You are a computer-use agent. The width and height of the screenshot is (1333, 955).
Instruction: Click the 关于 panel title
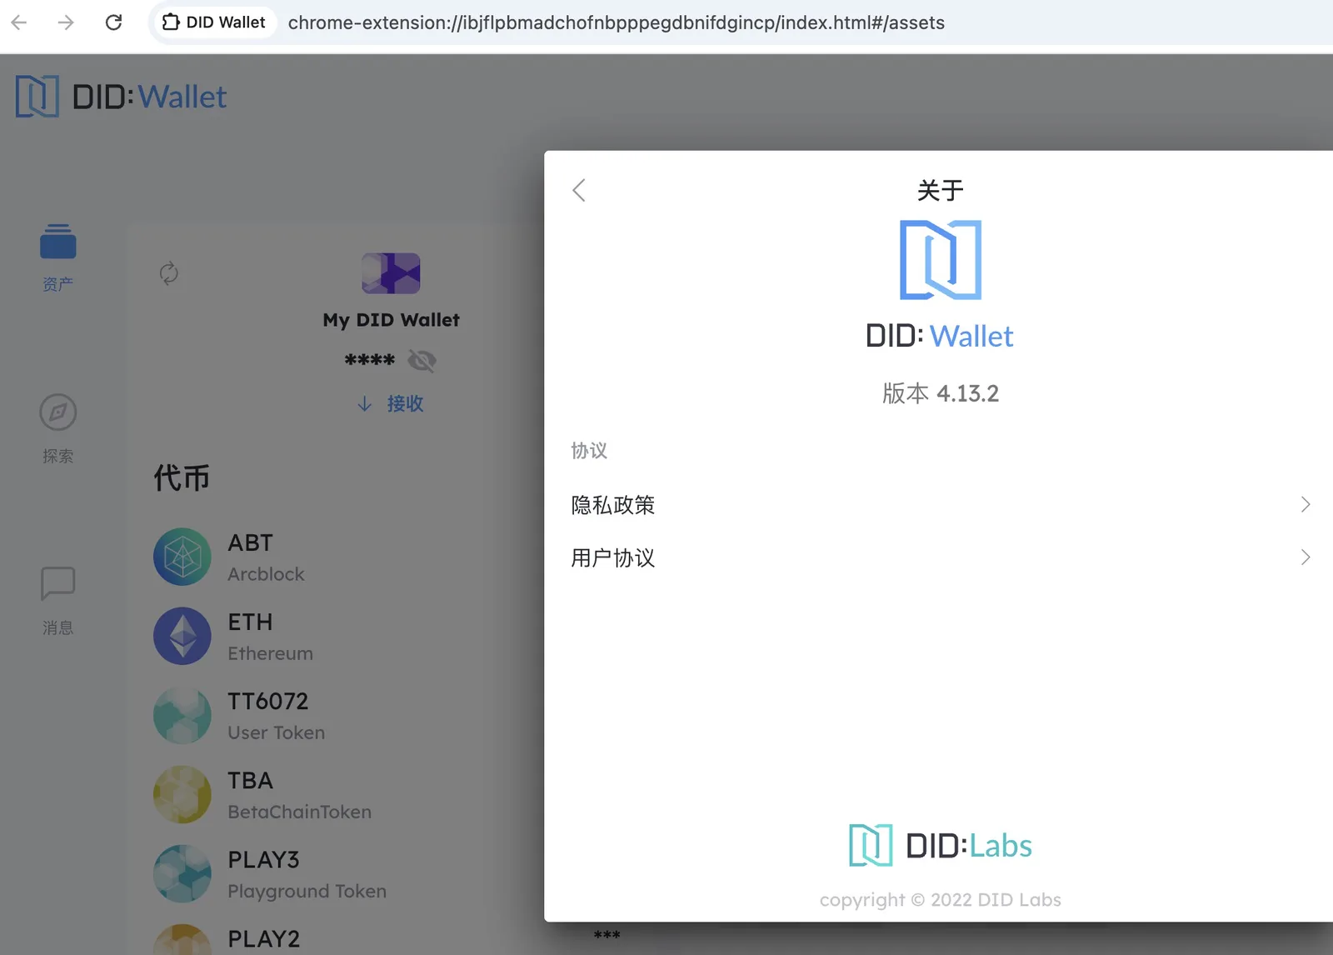[x=941, y=191]
